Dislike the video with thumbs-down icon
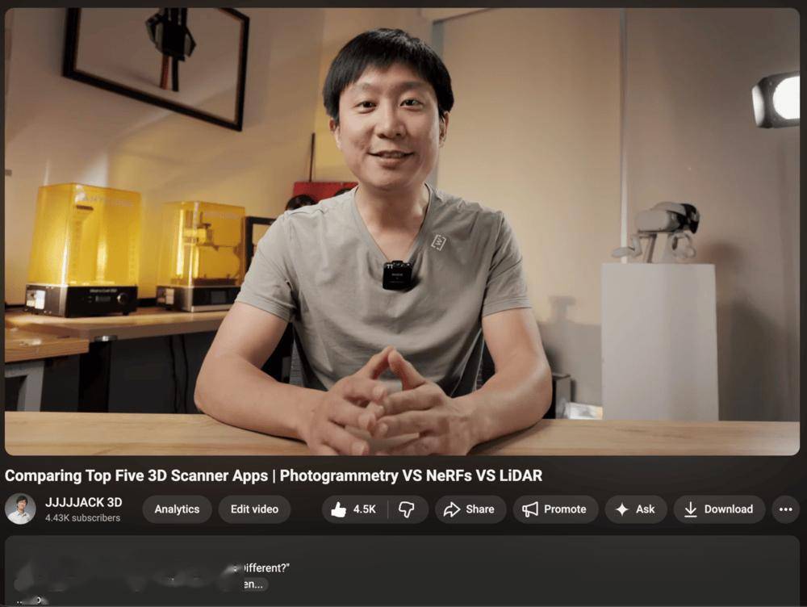The height and width of the screenshot is (607, 807). pyautogui.click(x=408, y=509)
